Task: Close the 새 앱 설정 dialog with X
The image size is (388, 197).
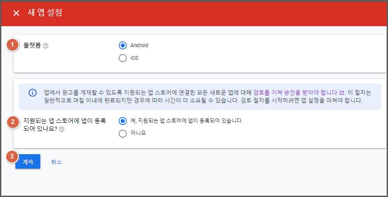Action: 16,13
